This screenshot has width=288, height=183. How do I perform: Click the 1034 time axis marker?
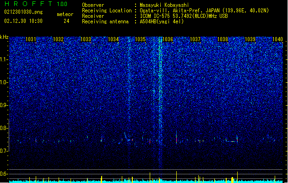[114, 39]
